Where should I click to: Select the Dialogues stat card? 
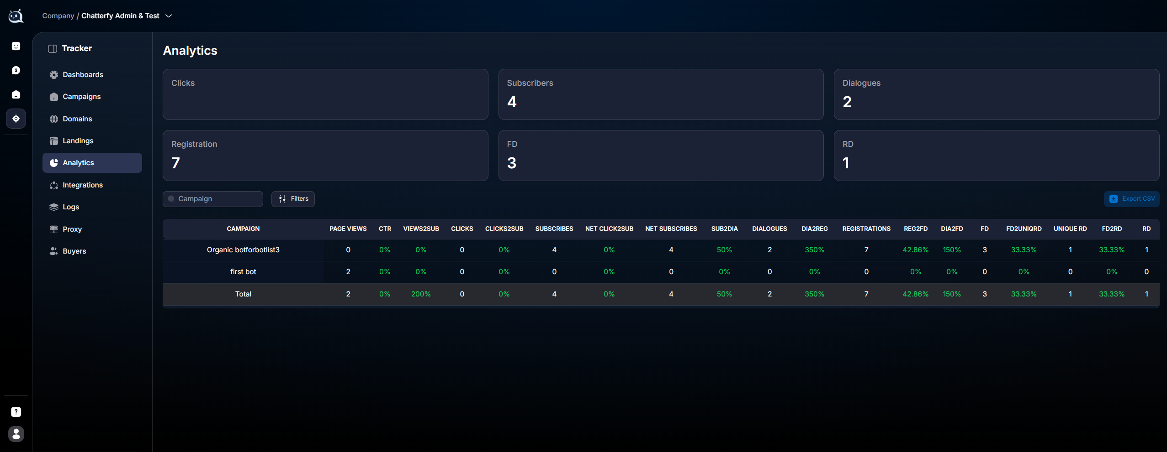996,94
